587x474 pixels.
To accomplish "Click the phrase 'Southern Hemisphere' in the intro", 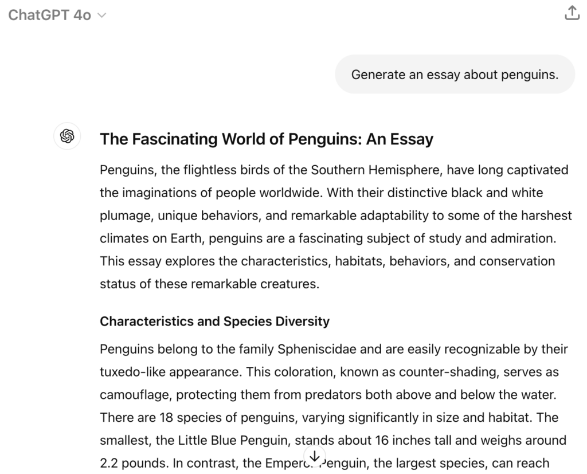I will (x=377, y=170).
